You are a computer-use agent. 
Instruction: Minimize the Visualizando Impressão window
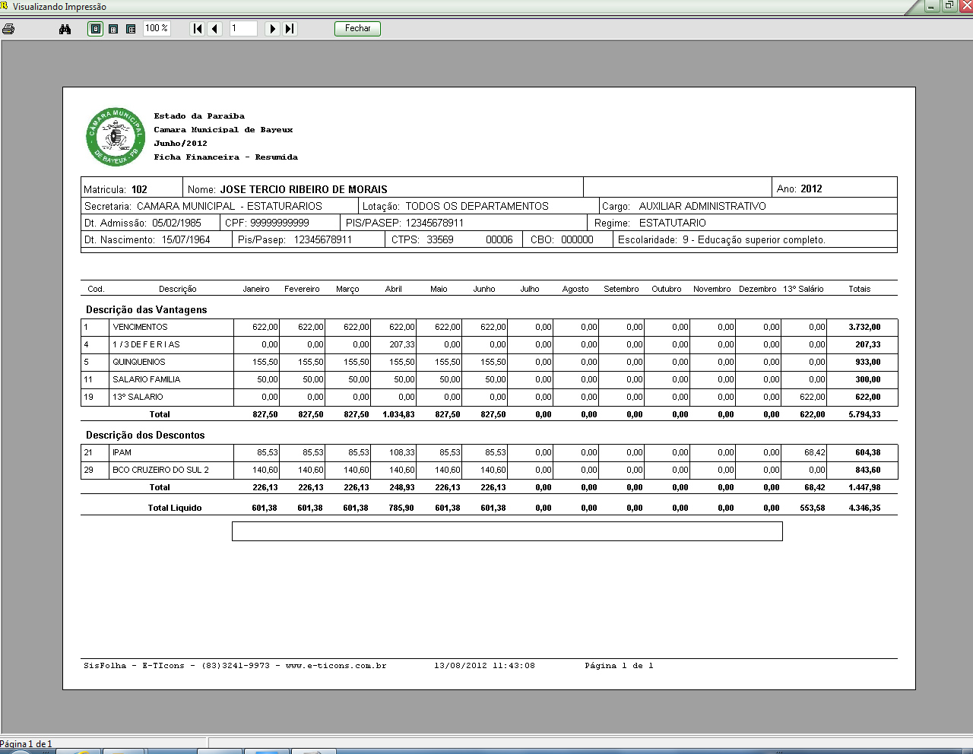click(x=932, y=6)
